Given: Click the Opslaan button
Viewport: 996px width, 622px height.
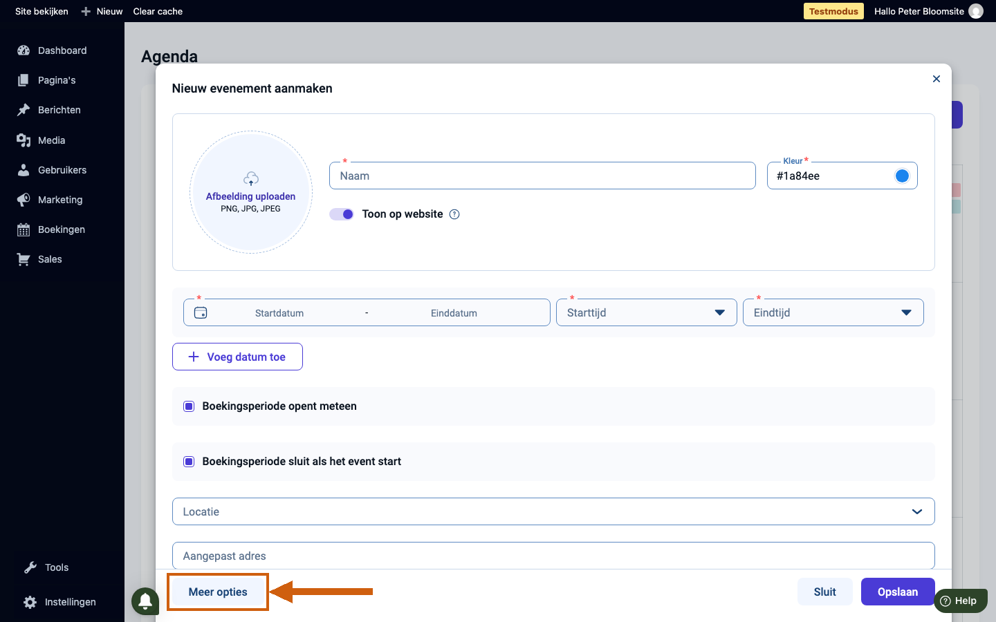Looking at the screenshot, I should [x=898, y=592].
